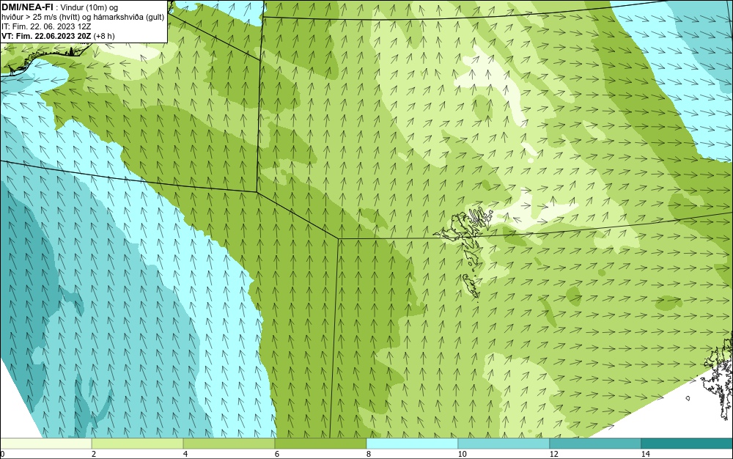Click the 'Vindur (10m) og' text
733x459 pixels.
tap(89, 7)
